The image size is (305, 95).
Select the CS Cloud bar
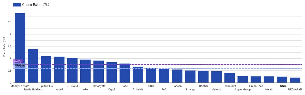click(x=72, y=70)
